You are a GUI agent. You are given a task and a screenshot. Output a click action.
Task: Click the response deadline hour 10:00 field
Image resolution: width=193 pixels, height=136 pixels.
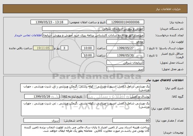pyautogui.click(x=88, y=48)
